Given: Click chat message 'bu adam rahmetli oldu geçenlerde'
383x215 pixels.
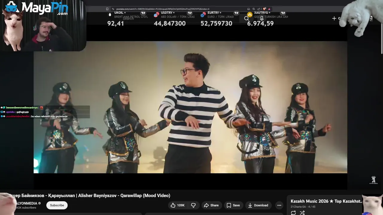Looking at the screenshot, I should coord(49,116).
